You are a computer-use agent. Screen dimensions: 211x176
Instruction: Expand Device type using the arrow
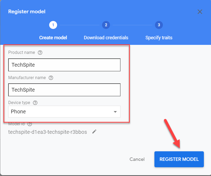click(115, 112)
